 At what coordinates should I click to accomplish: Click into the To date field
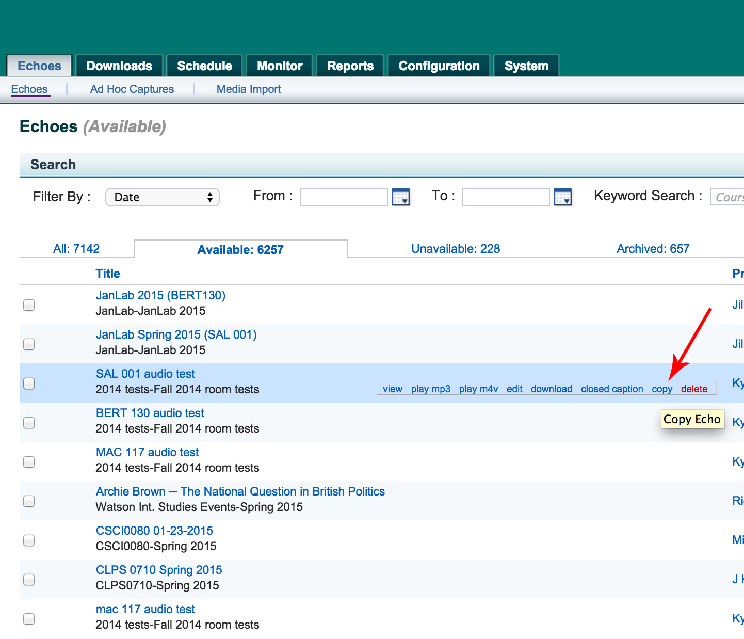[506, 197]
